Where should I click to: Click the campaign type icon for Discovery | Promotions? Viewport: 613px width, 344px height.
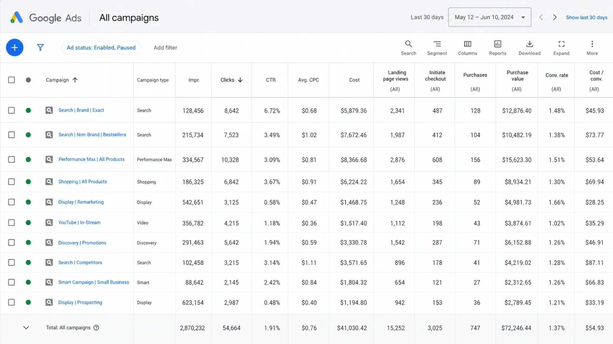[49, 243]
